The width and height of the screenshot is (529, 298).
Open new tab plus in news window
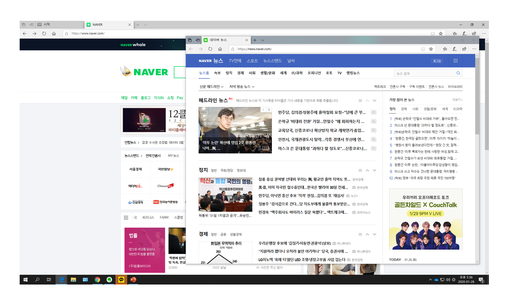point(255,40)
